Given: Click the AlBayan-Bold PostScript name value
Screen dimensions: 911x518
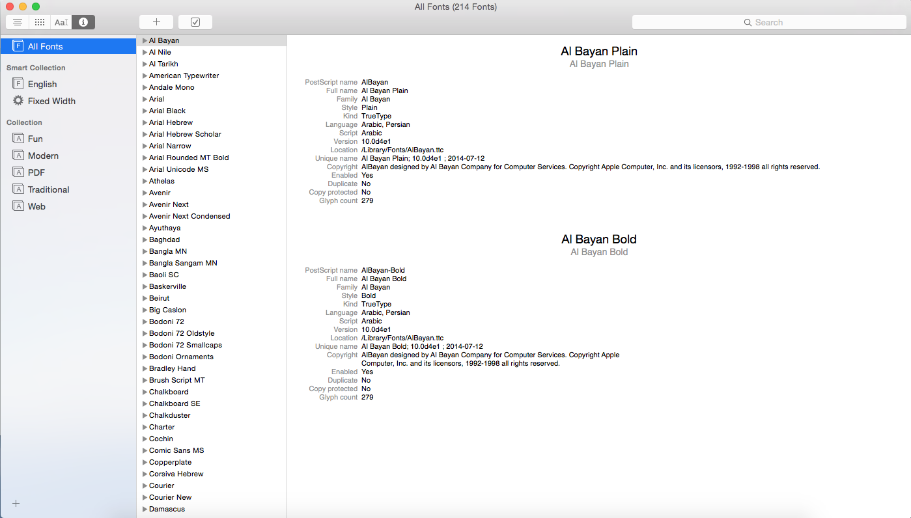Looking at the screenshot, I should click(384, 270).
